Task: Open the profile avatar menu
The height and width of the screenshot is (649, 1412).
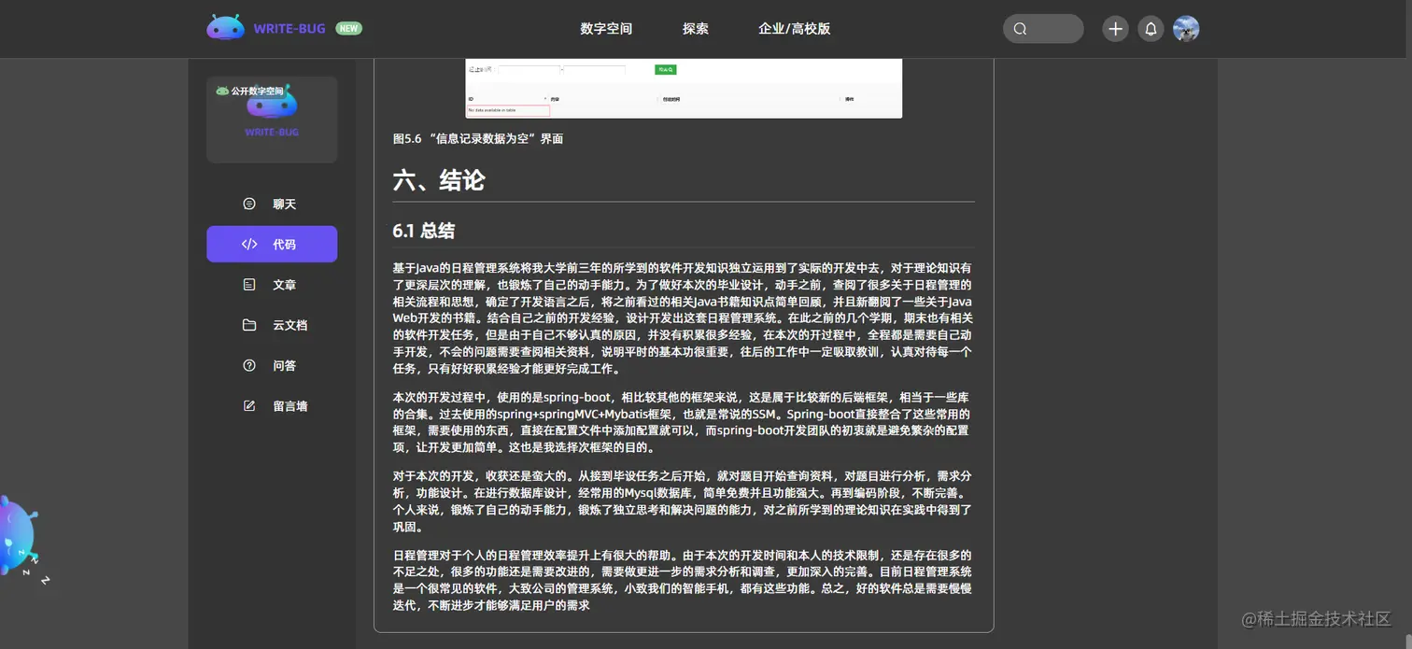Action: (1186, 28)
